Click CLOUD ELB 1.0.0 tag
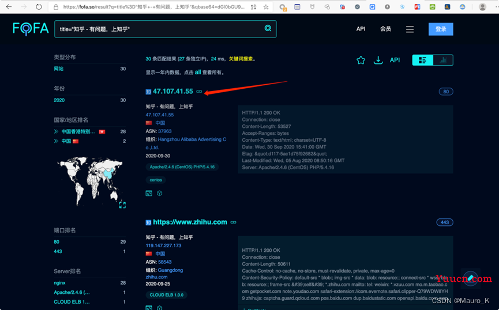The height and width of the screenshot is (310, 499). click(x=167, y=295)
